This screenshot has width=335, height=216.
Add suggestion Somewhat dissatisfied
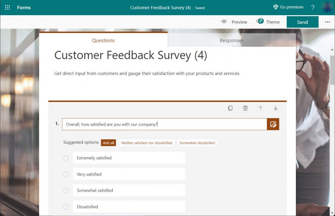coord(197,143)
